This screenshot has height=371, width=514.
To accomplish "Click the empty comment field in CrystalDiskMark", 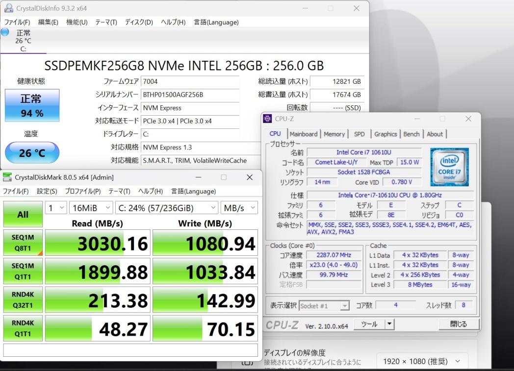I will pyautogui.click(x=130, y=350).
